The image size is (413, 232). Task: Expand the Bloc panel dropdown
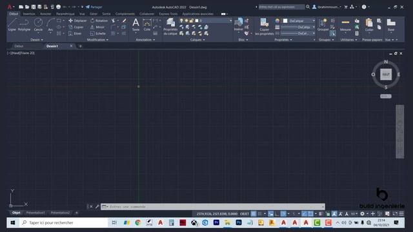pyautogui.click(x=243, y=40)
